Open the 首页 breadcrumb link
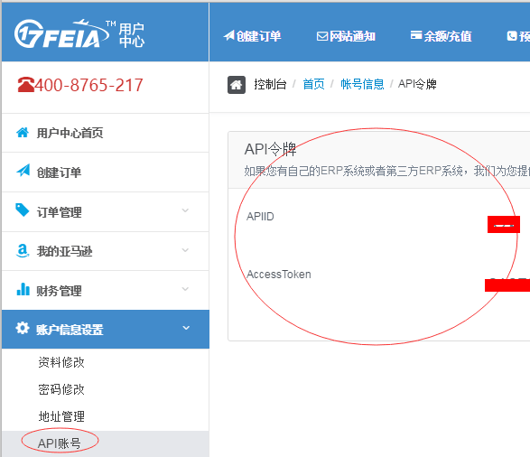This screenshot has height=457, width=530. pyautogui.click(x=313, y=84)
